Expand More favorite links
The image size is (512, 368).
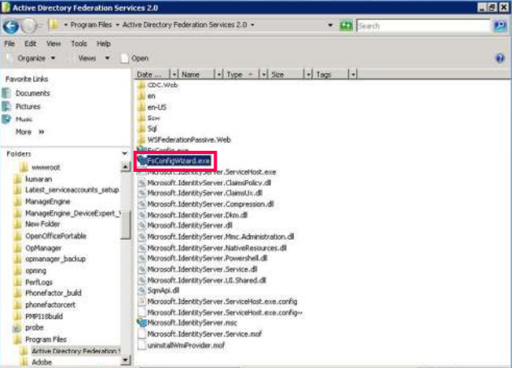pyautogui.click(x=30, y=132)
